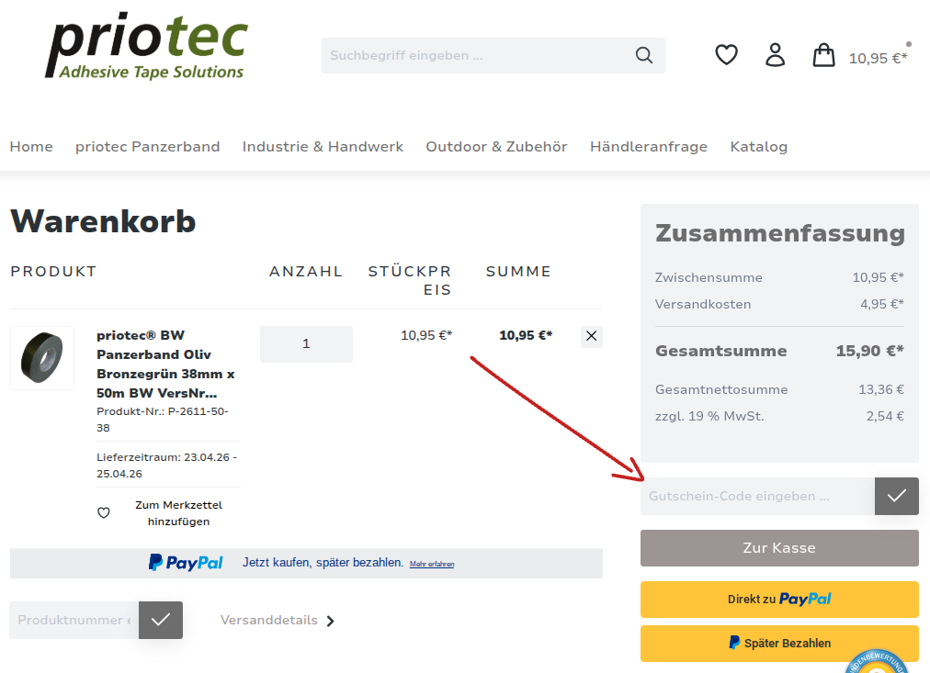The width and height of the screenshot is (930, 673).
Task: Click the priotec logo
Action: pyautogui.click(x=147, y=46)
